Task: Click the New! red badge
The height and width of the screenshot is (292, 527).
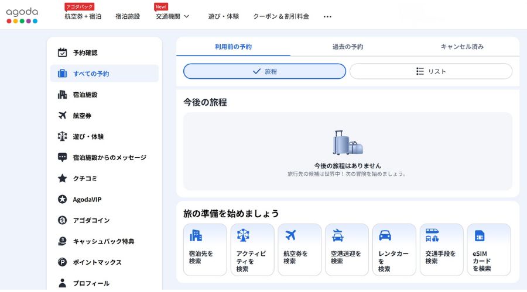Action: (161, 6)
